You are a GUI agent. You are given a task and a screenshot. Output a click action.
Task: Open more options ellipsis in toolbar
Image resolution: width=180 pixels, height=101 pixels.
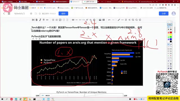coord(122,20)
